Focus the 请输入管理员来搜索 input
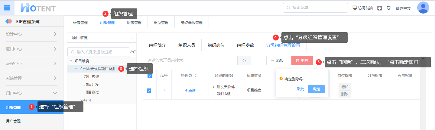The image size is (435, 130). [x=190, y=60]
